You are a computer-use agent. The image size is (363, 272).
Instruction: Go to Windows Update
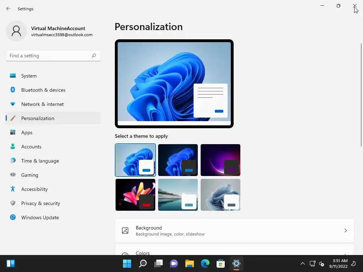click(53, 217)
